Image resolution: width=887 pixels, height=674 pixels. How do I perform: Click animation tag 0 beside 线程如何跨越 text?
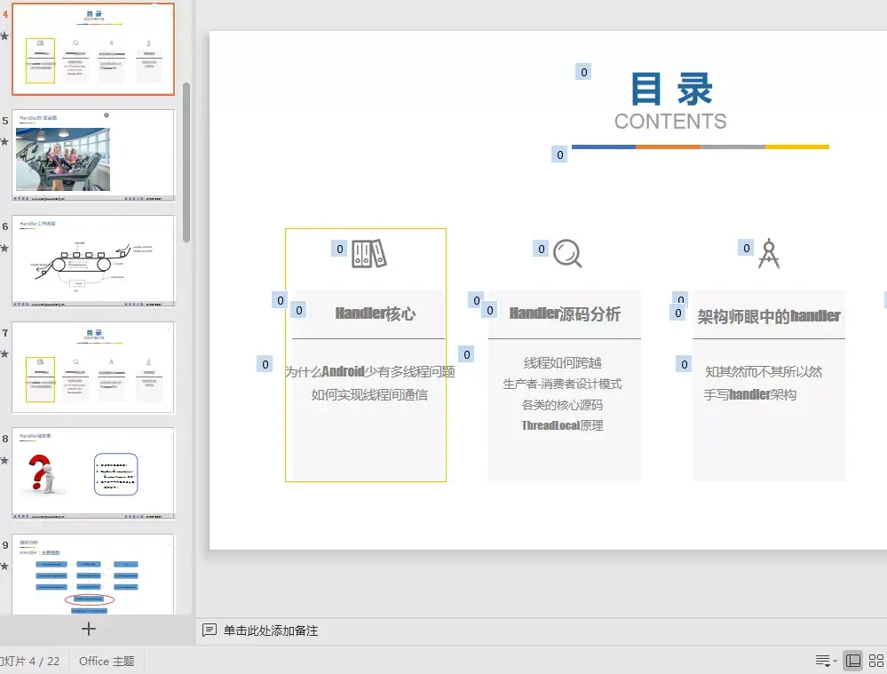pos(466,355)
